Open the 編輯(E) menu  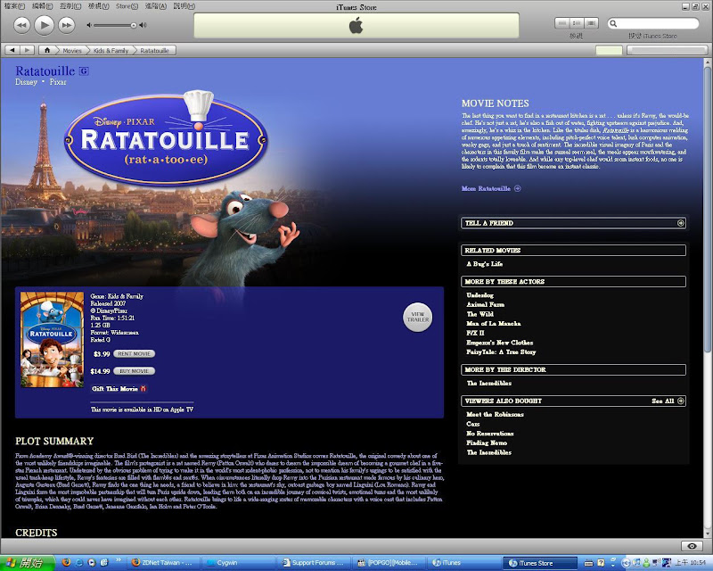click(x=42, y=6)
